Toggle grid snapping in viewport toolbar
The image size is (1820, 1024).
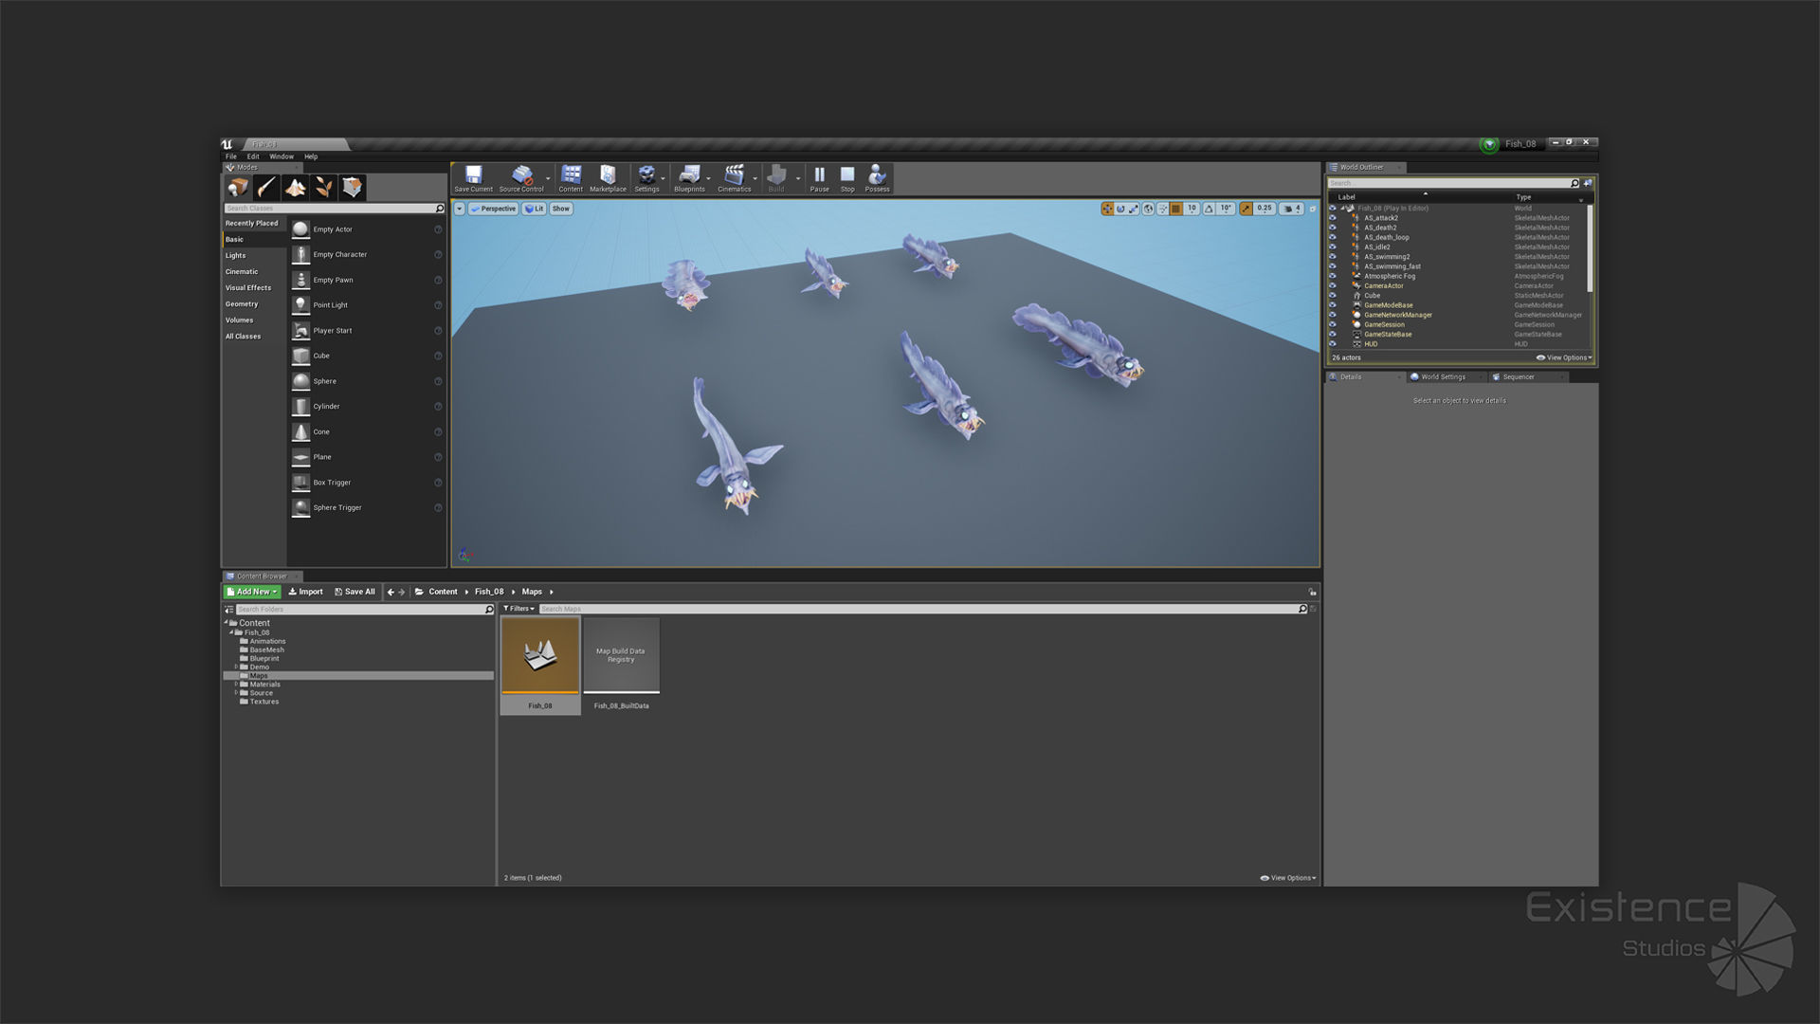[1175, 209]
